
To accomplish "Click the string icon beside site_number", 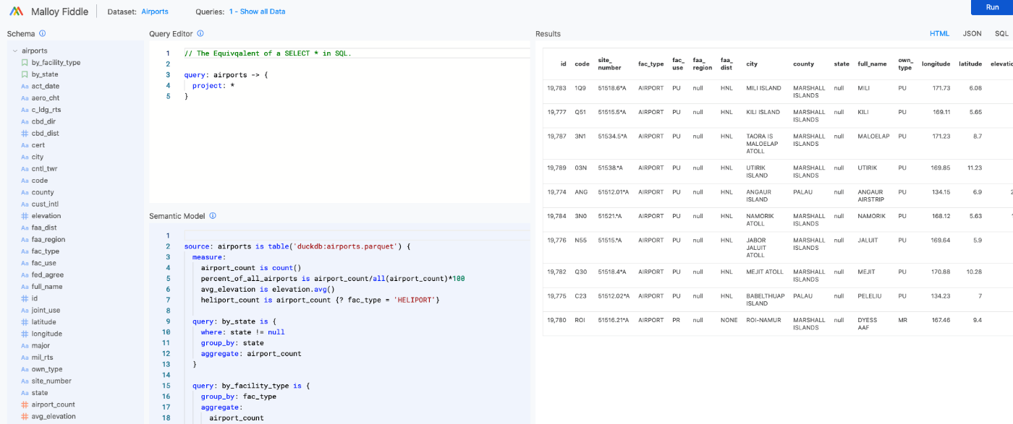I will (x=25, y=381).
